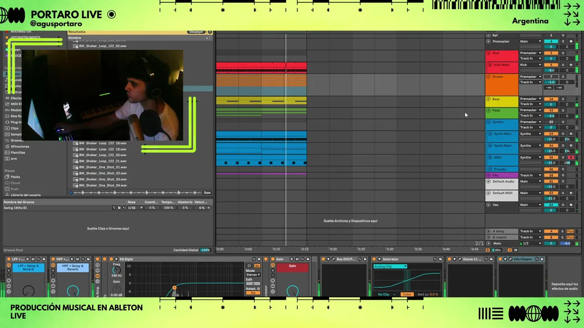This screenshot has width=584, height=328.
Task: Adjust the LPF + Delay & Reverb macro knob
Action: click(28, 290)
